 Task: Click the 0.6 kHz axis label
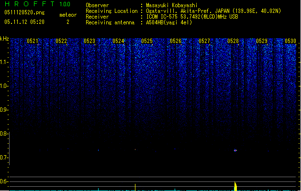tap(4, 181)
